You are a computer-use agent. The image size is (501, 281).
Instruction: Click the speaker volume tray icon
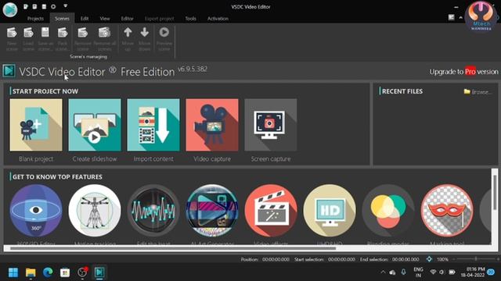pyautogui.click(x=442, y=272)
